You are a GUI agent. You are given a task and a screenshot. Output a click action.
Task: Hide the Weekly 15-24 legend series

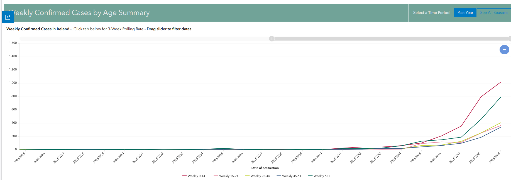click(226, 176)
